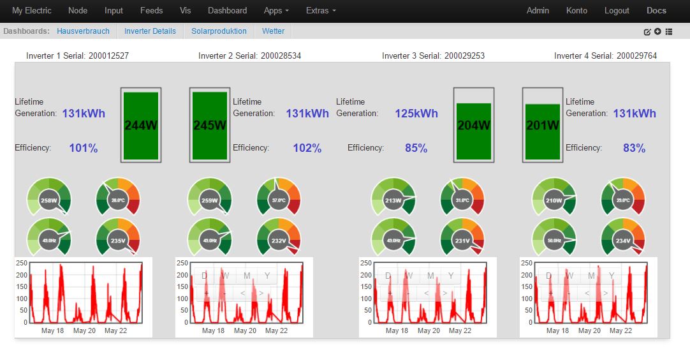Open the dashboard list icon
The width and height of the screenshot is (690, 349).
[669, 31]
